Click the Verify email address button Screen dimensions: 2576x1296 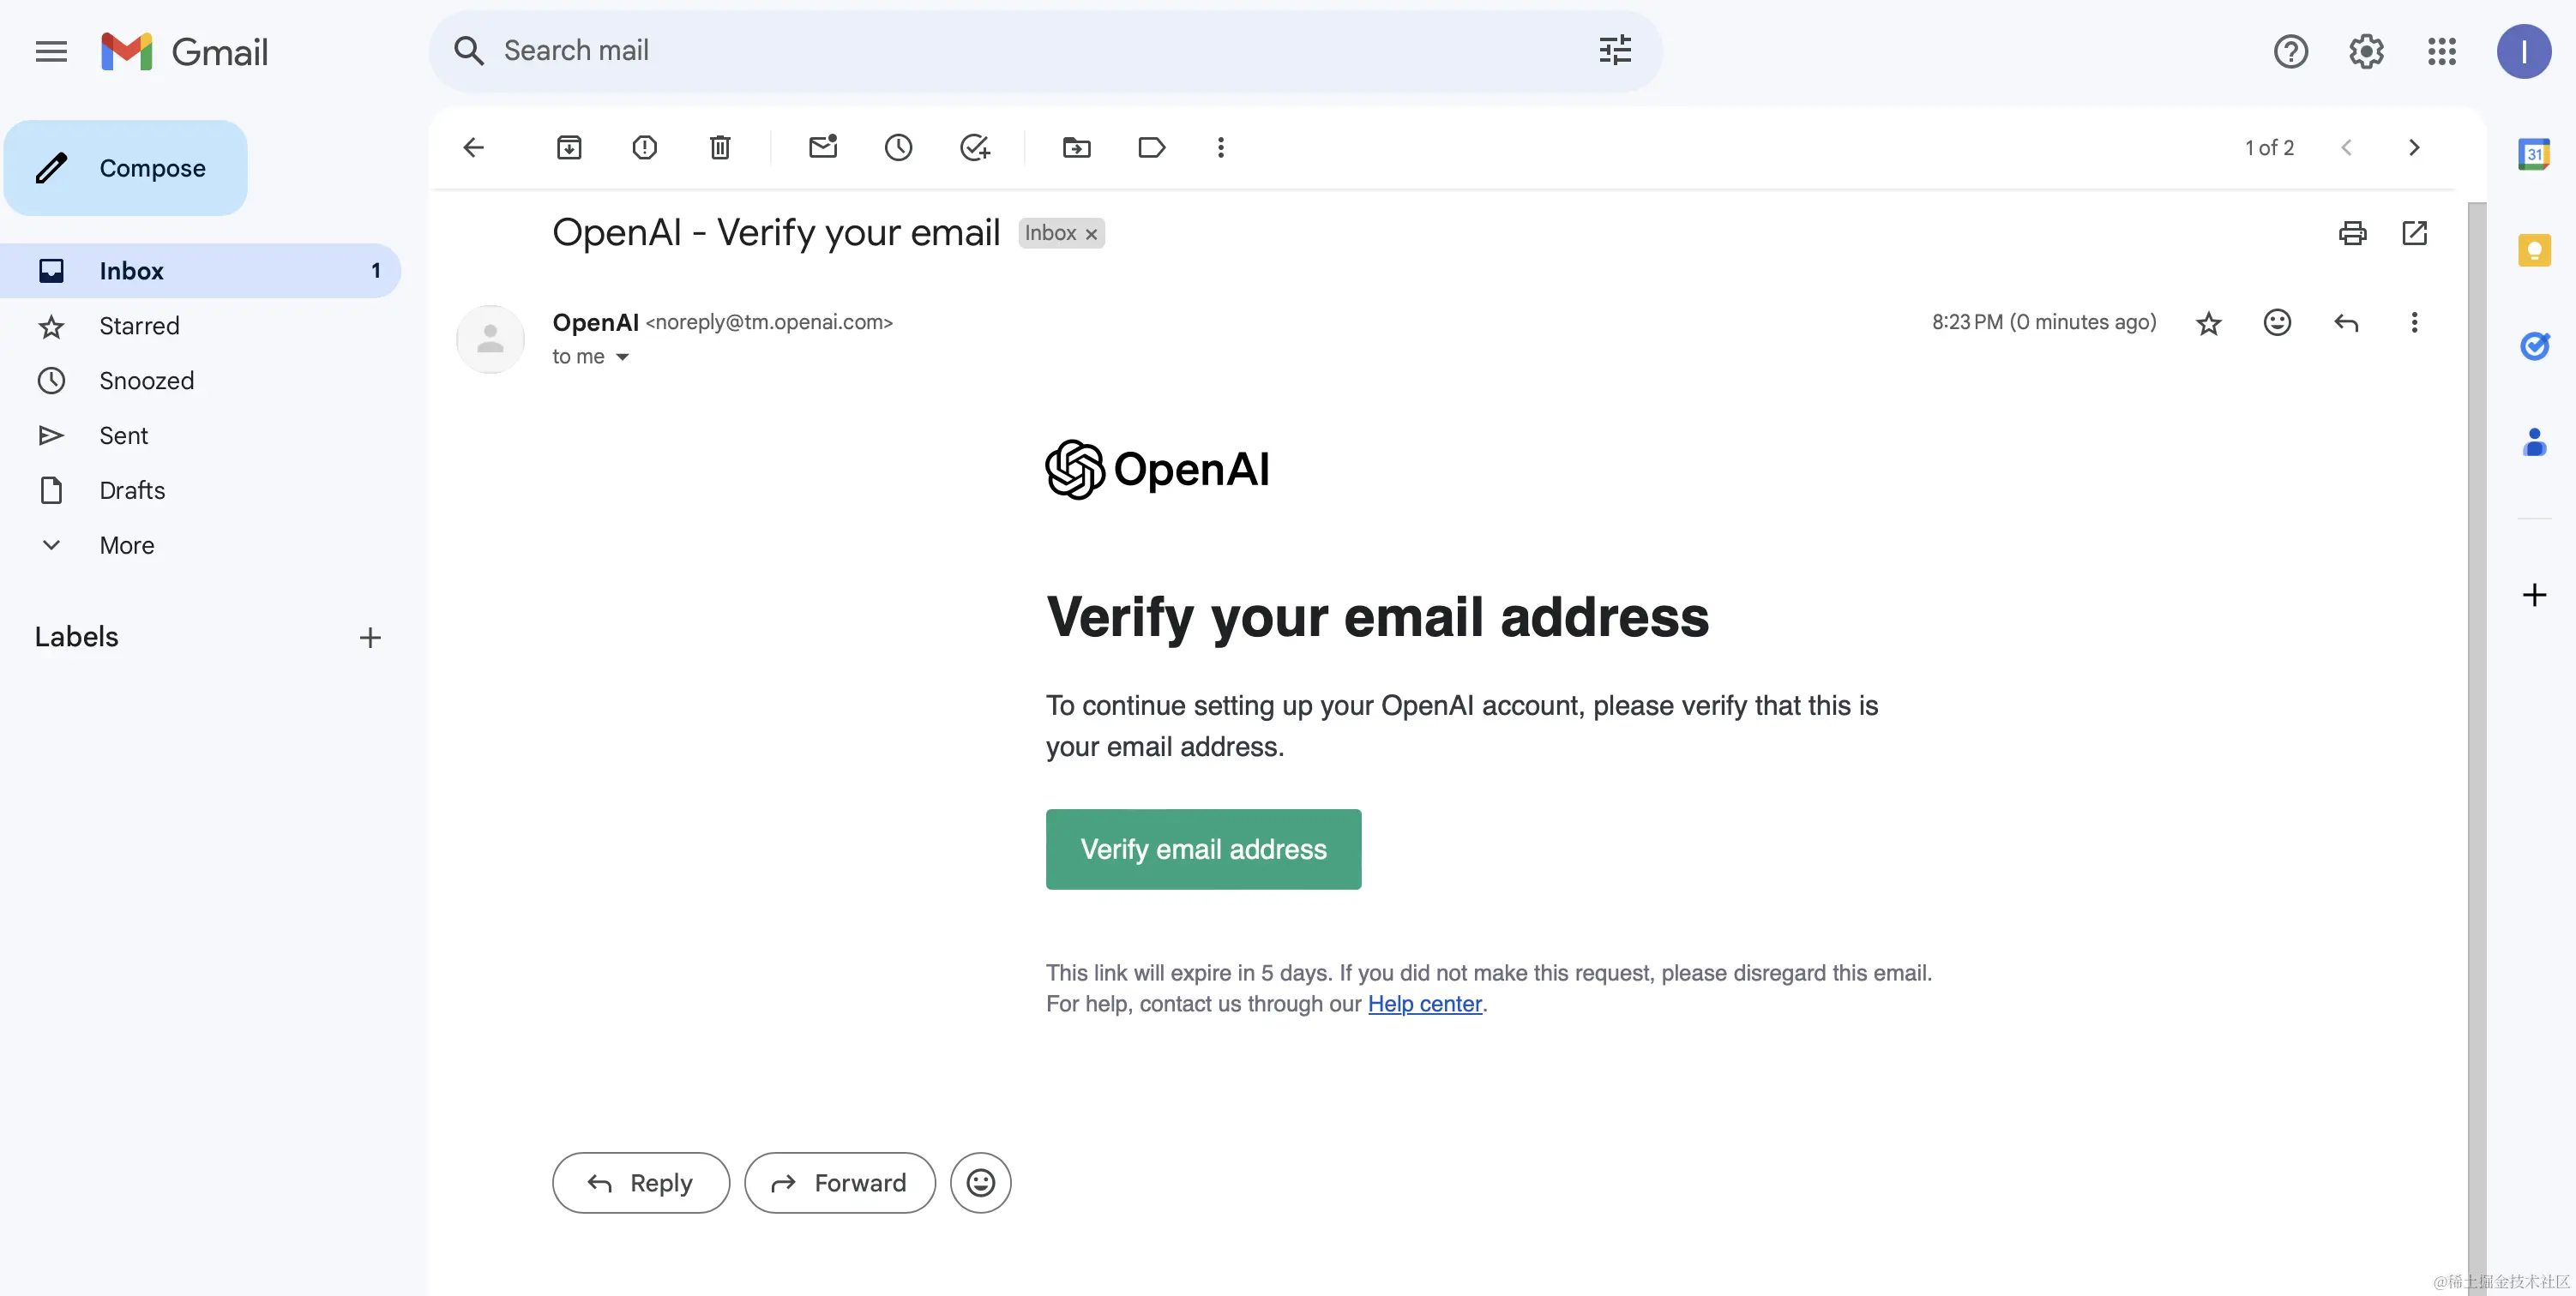click(x=1203, y=849)
